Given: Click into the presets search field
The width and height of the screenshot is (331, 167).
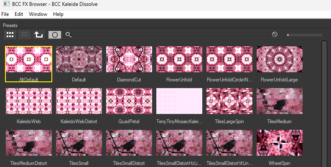Looking at the screenshot, I should pos(172,35).
